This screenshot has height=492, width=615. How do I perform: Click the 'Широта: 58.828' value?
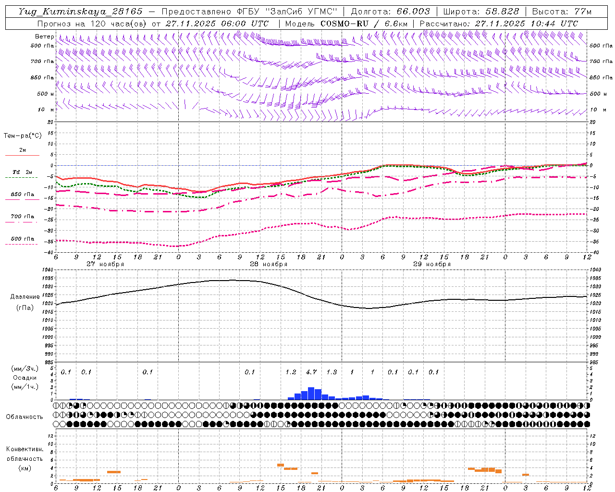click(x=481, y=12)
